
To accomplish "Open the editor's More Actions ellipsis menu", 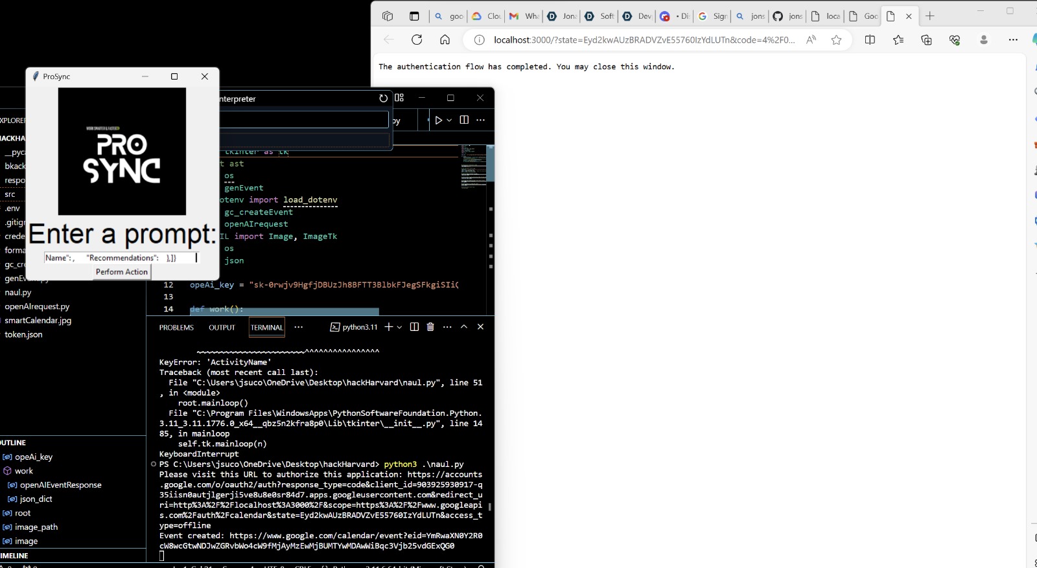I will [x=480, y=120].
